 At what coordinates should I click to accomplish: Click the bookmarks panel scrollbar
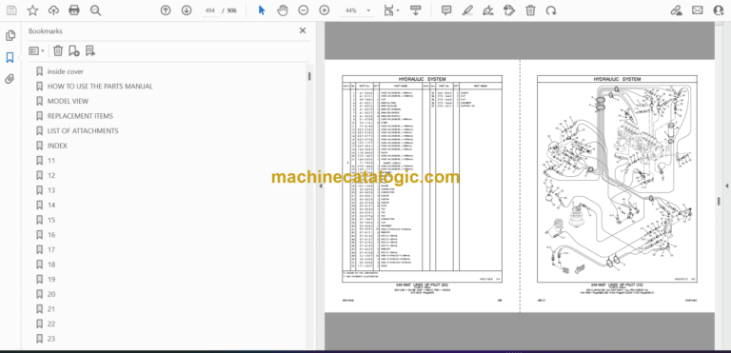coord(309,76)
